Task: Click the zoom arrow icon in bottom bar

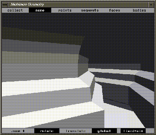Action: (x=24, y=131)
